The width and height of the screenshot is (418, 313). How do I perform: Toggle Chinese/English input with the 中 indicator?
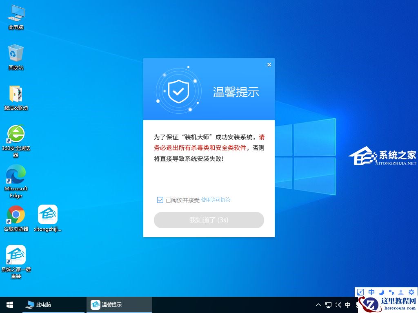pos(371,292)
